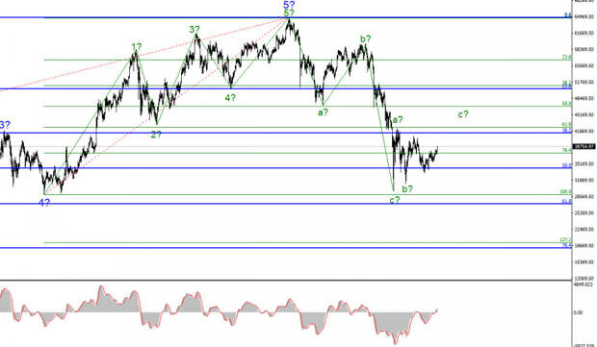
Task: Click the green 100.0 Fibonacci level label
Action: [565, 192]
